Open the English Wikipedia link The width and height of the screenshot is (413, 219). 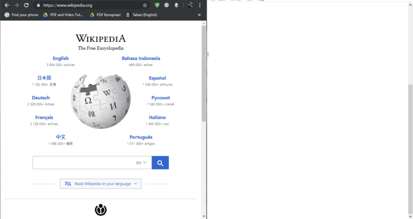(x=61, y=58)
